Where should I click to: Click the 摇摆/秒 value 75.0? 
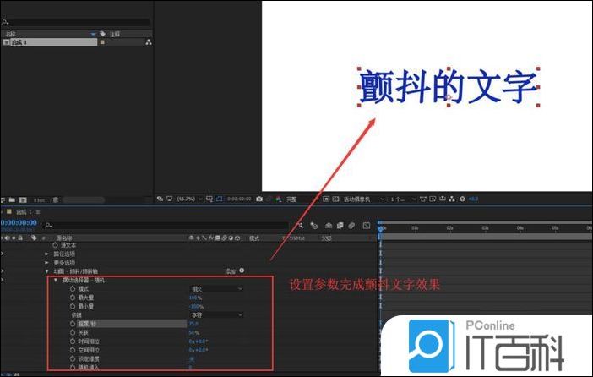point(193,323)
